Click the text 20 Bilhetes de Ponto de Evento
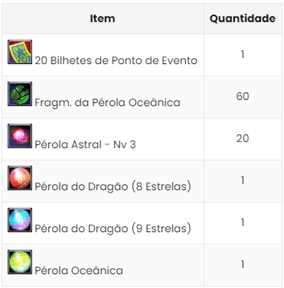Viewport: 284px width, 288px height. click(x=116, y=60)
